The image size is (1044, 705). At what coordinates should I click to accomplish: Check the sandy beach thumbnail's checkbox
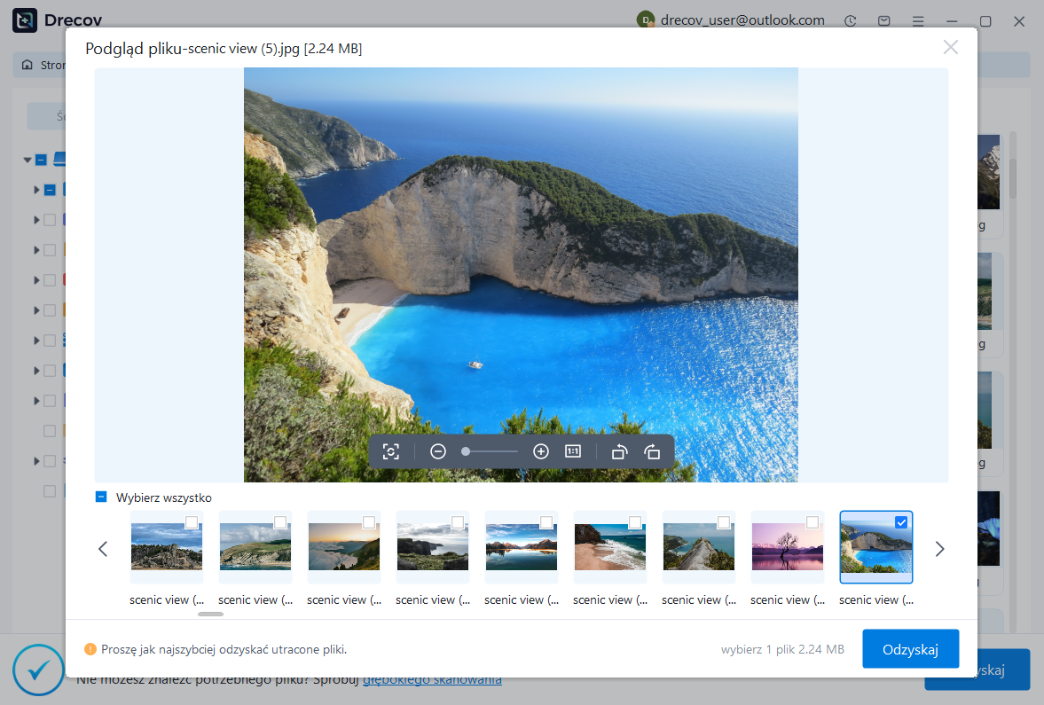[x=635, y=522]
